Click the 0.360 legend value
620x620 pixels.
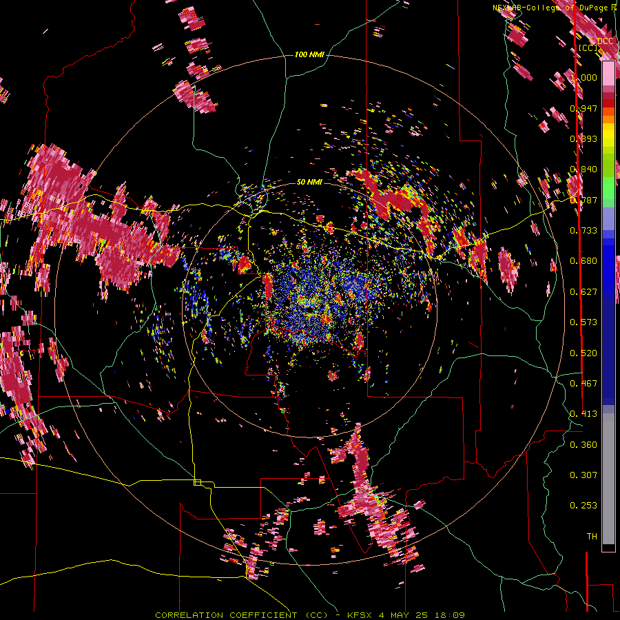point(583,445)
